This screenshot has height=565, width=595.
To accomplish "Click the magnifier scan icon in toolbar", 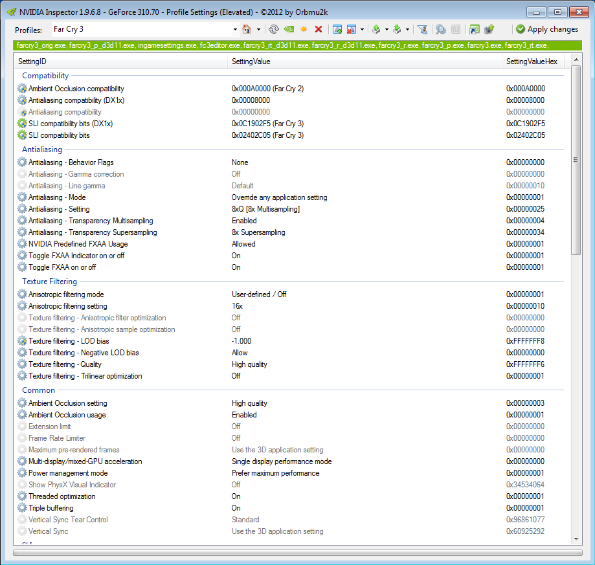I will (x=440, y=29).
